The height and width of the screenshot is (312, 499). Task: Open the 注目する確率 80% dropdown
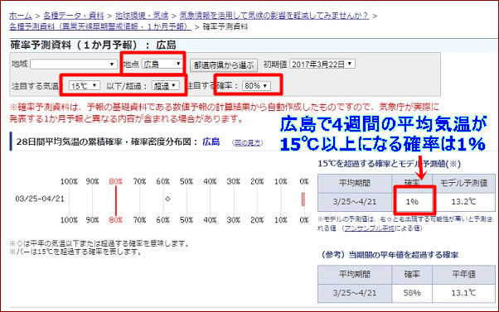256,86
